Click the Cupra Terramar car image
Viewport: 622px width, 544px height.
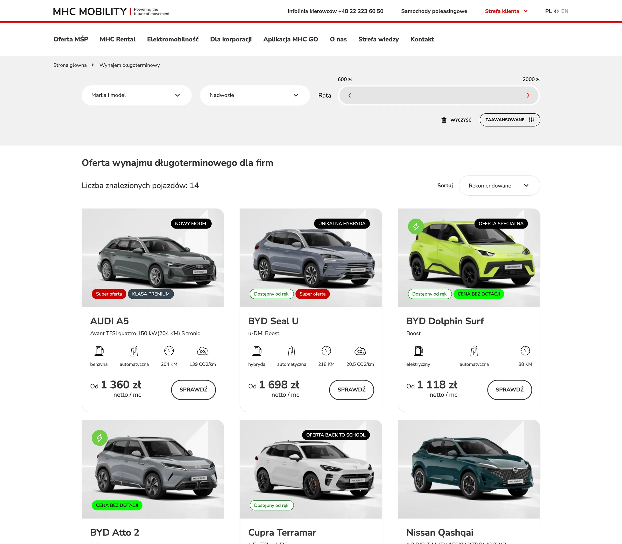(311, 469)
